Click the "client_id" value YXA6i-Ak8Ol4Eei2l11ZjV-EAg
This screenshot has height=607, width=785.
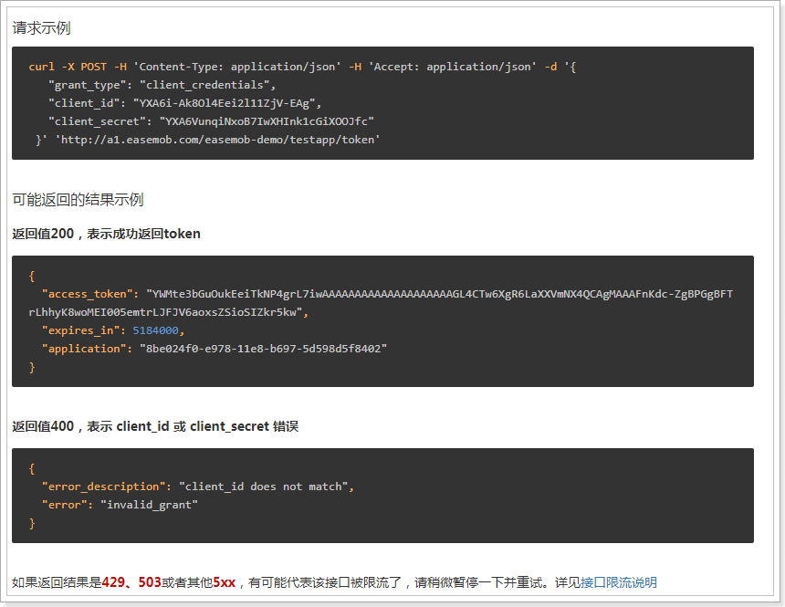(225, 104)
